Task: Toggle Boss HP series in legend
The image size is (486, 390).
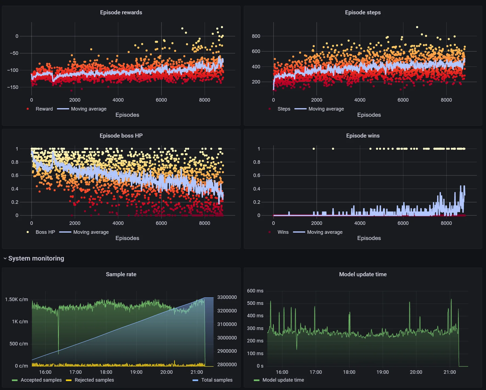Action: point(45,232)
